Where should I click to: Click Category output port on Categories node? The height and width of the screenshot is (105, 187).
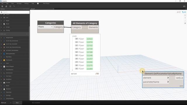58,27
